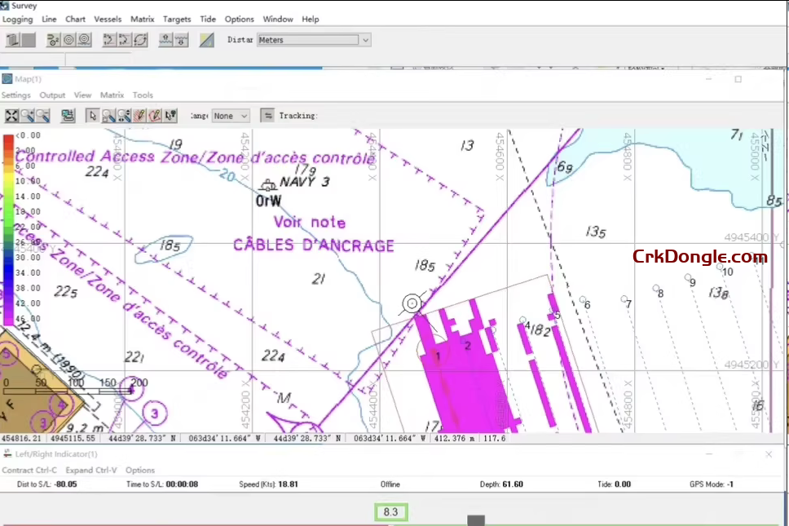
Task: Toggle the Tracking mode button
Action: (x=267, y=116)
